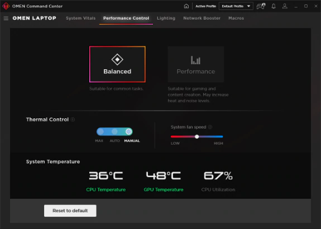Click the OMEN logo icon in title bar
This screenshot has width=321, height=229.
point(6,6)
